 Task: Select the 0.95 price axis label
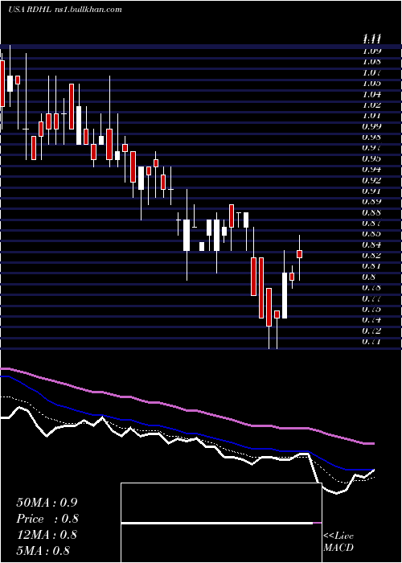371,158
